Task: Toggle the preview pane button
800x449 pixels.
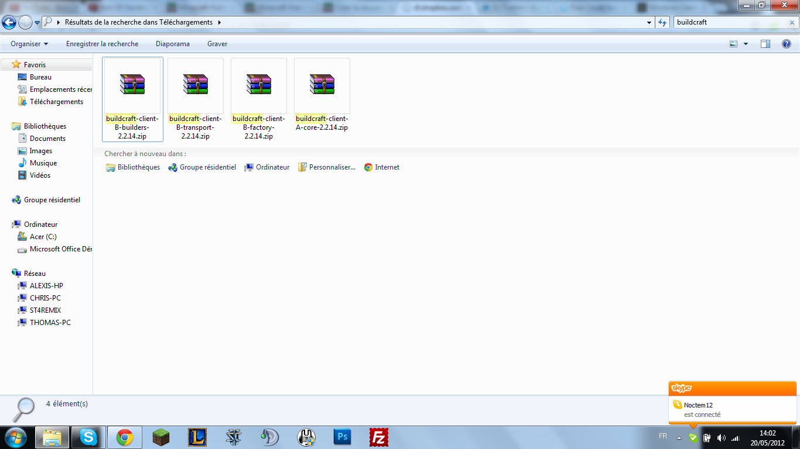Action: 765,44
